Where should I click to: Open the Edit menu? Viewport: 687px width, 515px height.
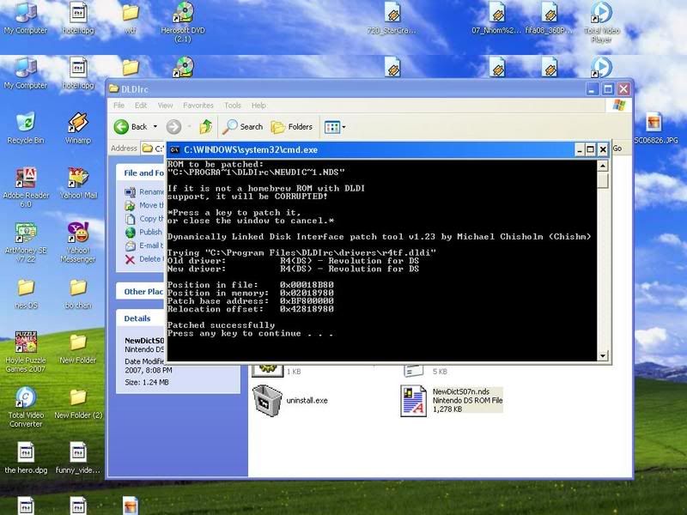coord(141,106)
